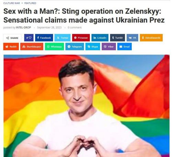Open the FEATURED category link
This screenshot has width=172, height=157.
pyautogui.click(x=30, y=3)
